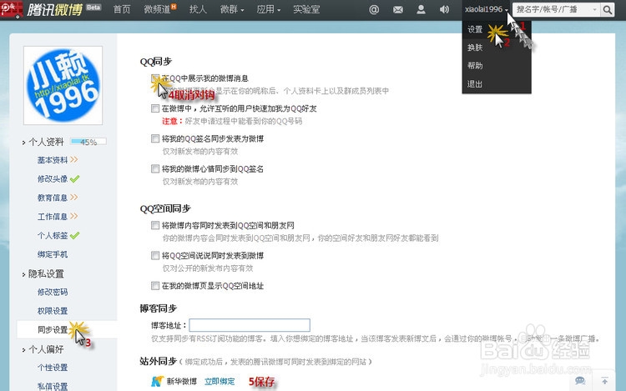Open 同步设置 settings link
This screenshot has height=391, width=626.
(53, 330)
